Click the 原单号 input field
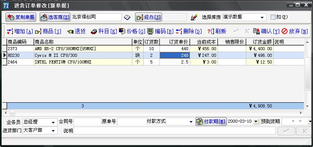The height and width of the screenshot is (147, 313). [x=132, y=121]
